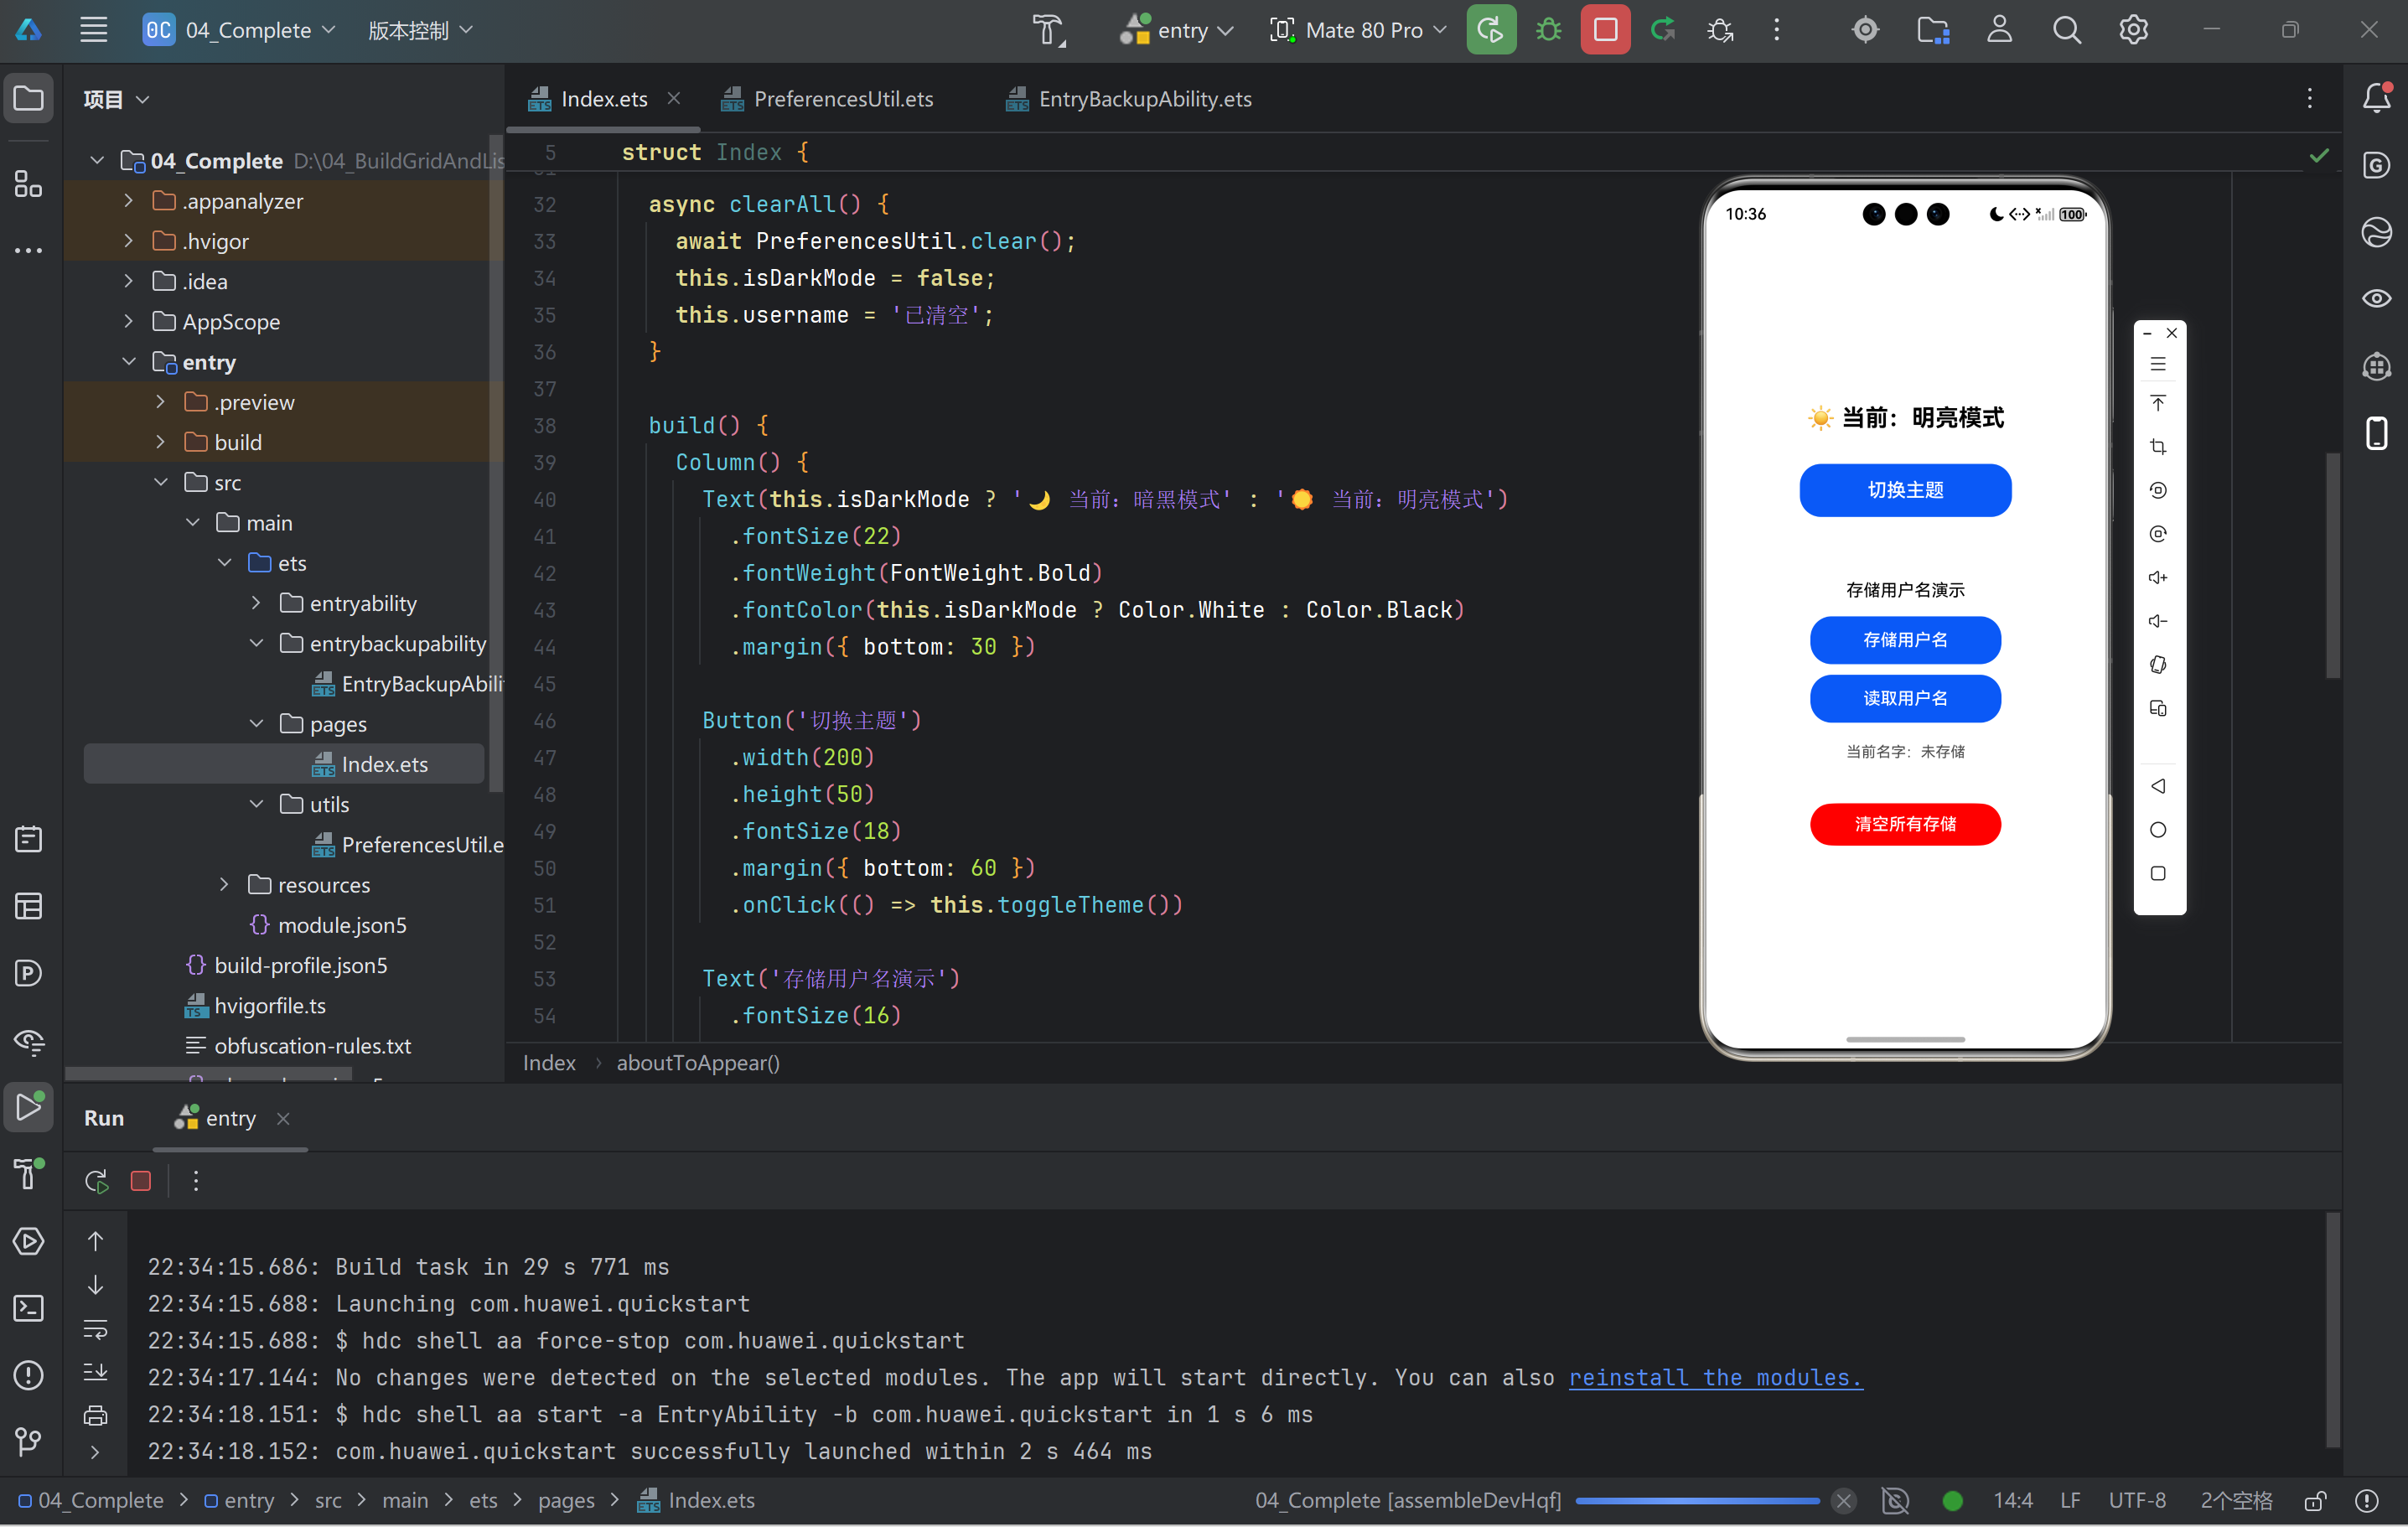
Task: Toggle file read-only lock icon
Action: click(2314, 1500)
